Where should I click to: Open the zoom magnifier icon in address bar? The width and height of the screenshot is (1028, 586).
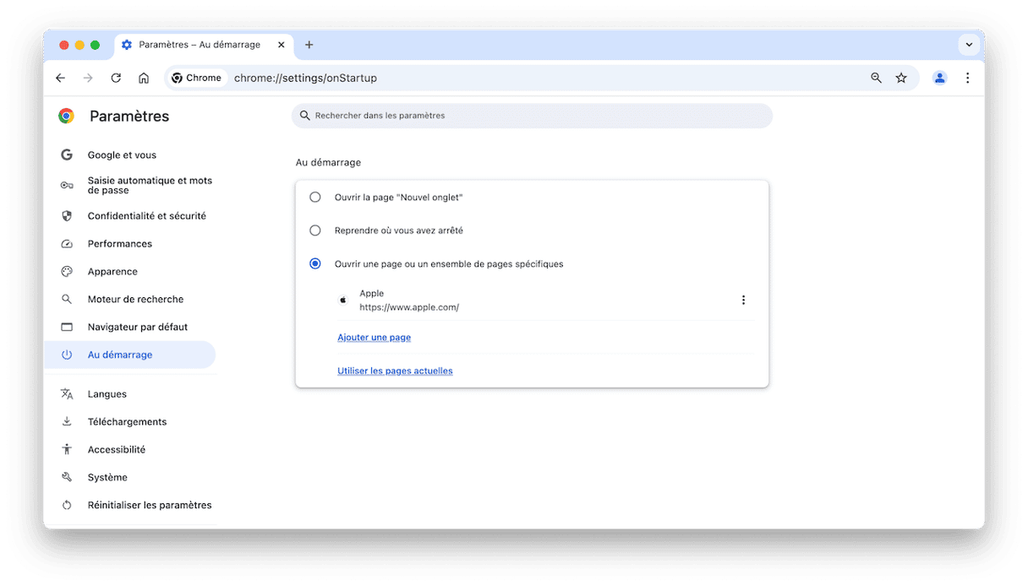pyautogui.click(x=876, y=78)
